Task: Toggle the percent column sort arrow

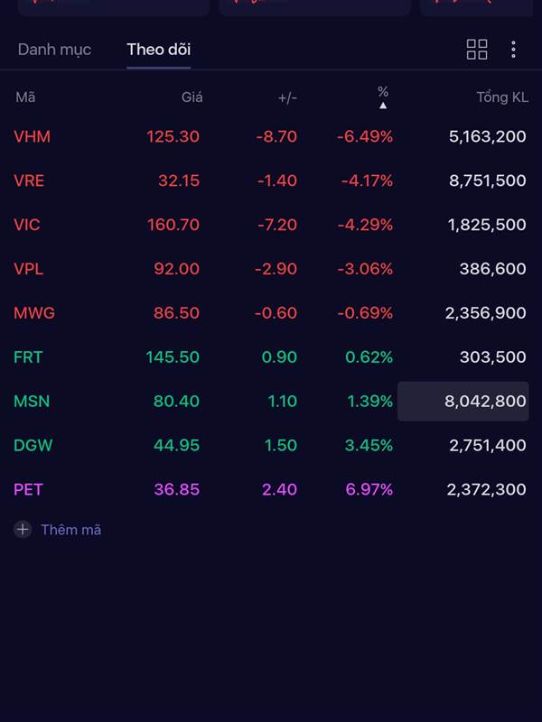Action: (x=383, y=106)
